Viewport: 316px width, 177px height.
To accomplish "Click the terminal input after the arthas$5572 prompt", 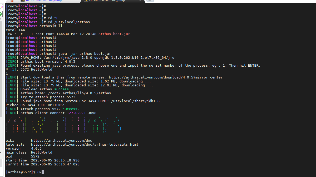I will coord(53,172).
